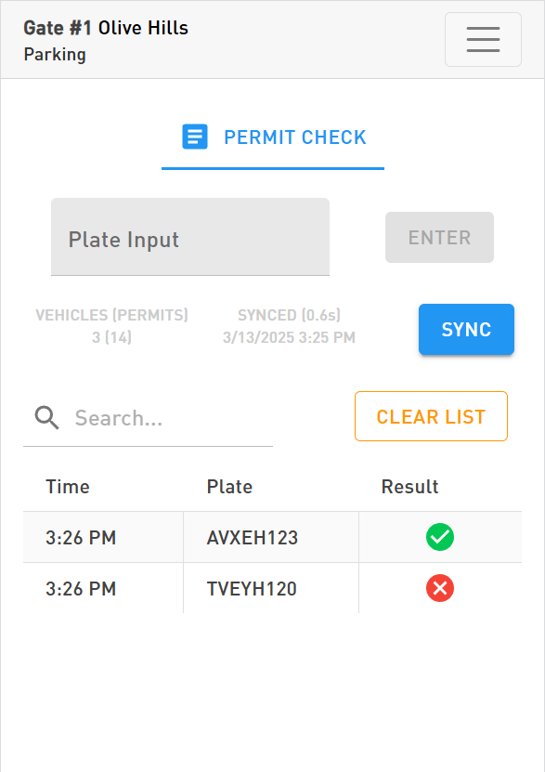Image resolution: width=545 pixels, height=772 pixels.
Task: Click the Result column header
Action: [409, 487]
